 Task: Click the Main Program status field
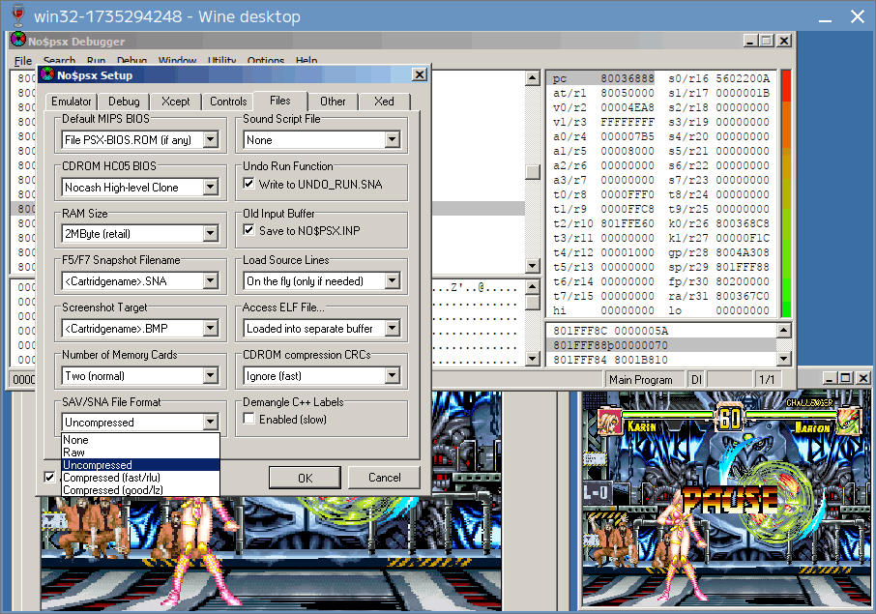645,379
